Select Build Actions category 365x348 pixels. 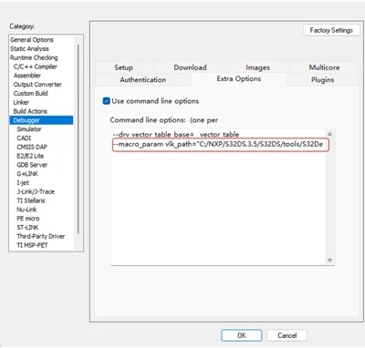(x=30, y=111)
